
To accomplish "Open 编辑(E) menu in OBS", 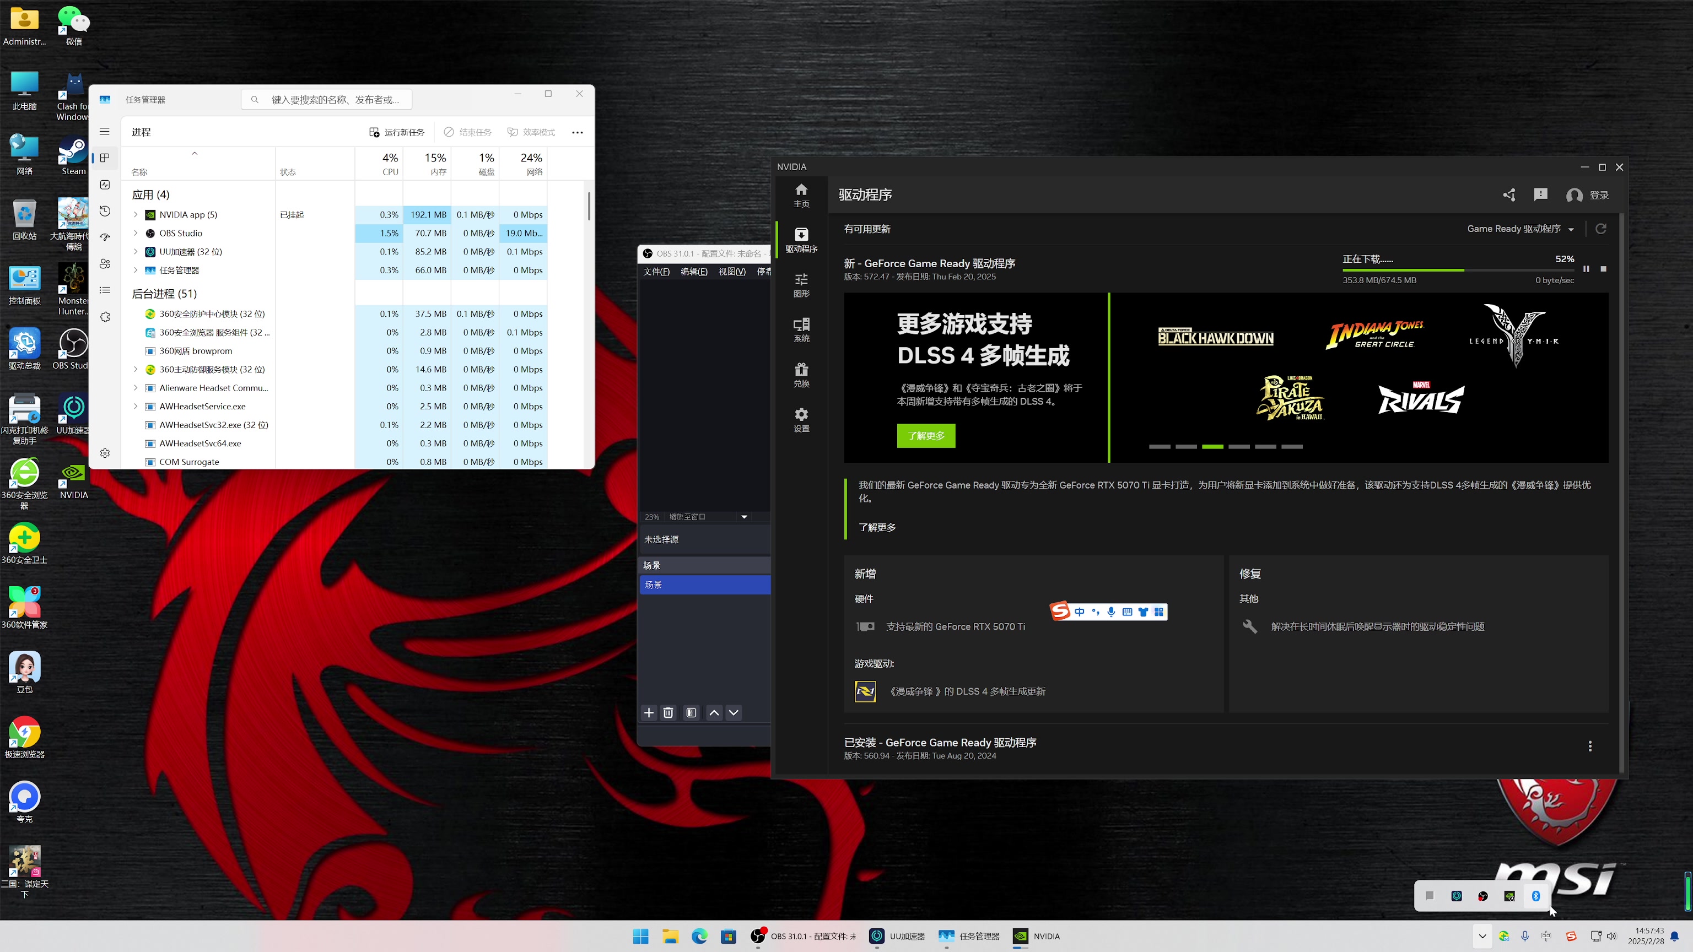I will (694, 272).
